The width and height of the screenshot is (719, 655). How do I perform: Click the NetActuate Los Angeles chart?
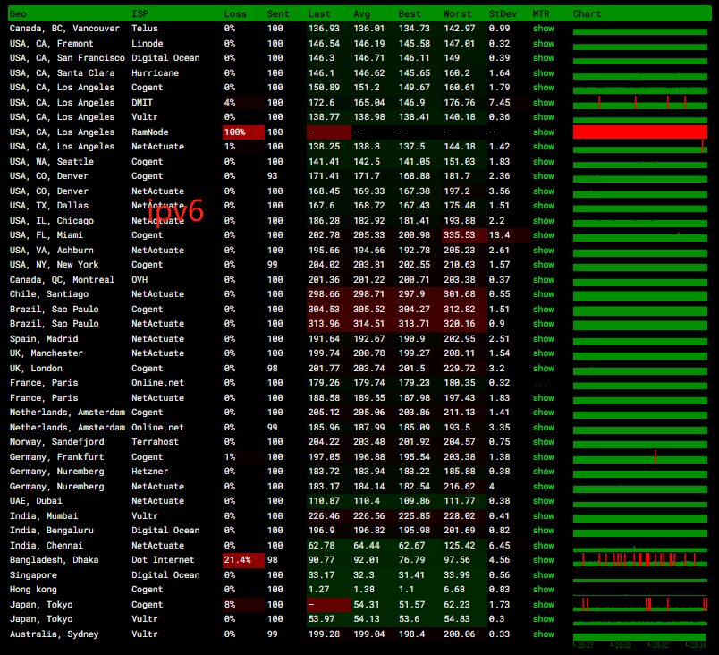pyautogui.click(x=640, y=147)
